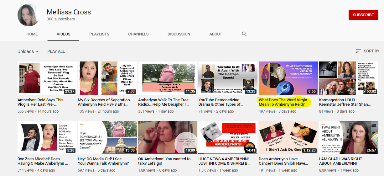Viewport: 384px width, 176px height.
Task: Open title 'OK Amberlynn! You wanted to talk?'
Action: click(x=164, y=161)
